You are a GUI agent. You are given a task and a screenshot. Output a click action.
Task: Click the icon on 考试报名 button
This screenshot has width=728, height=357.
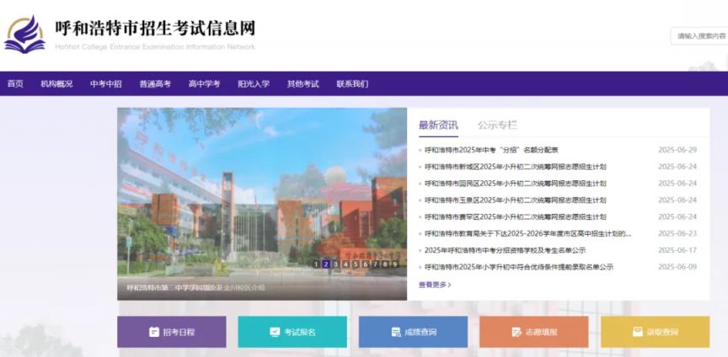pyautogui.click(x=275, y=332)
